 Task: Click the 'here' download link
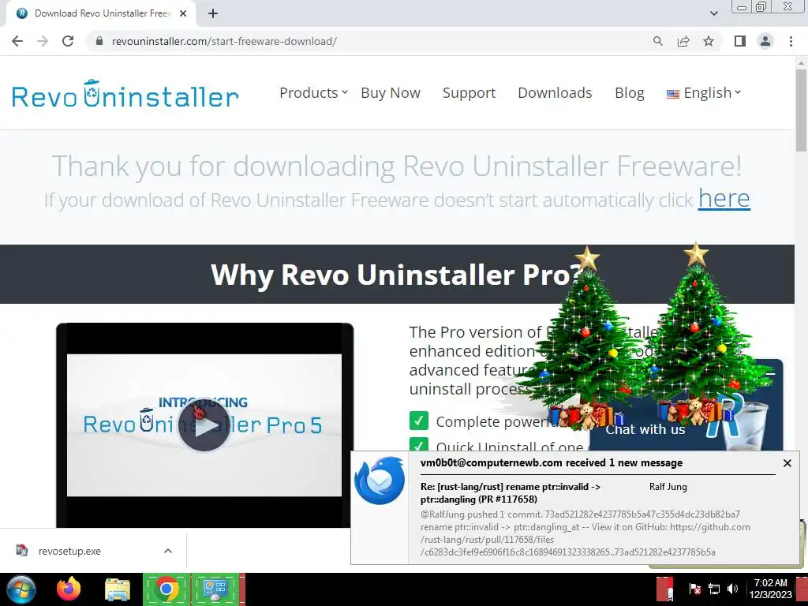coord(724,198)
